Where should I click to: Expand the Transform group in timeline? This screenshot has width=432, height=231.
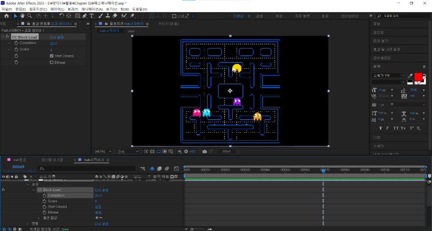point(27,223)
